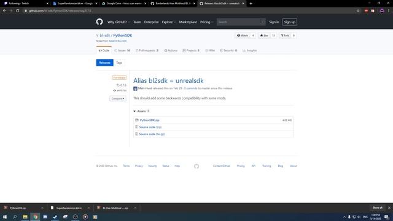This screenshot has width=393, height=221.
Task: Expand the Explore menu
Action: tap(169, 22)
